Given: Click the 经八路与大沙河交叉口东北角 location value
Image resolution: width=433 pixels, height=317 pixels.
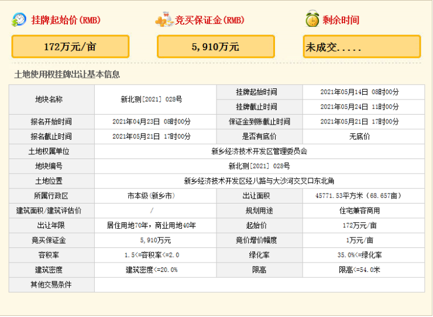Looking at the screenshot, I should (260, 181).
